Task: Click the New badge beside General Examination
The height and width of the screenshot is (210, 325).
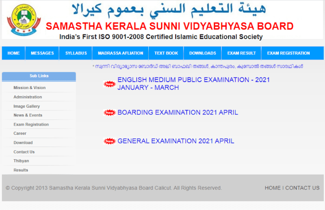Action: point(110,141)
